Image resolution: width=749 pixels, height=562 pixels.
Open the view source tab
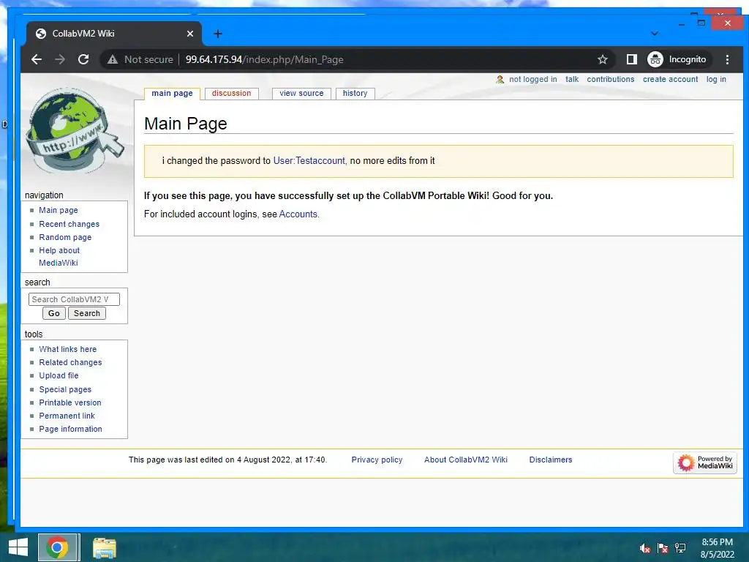301,93
